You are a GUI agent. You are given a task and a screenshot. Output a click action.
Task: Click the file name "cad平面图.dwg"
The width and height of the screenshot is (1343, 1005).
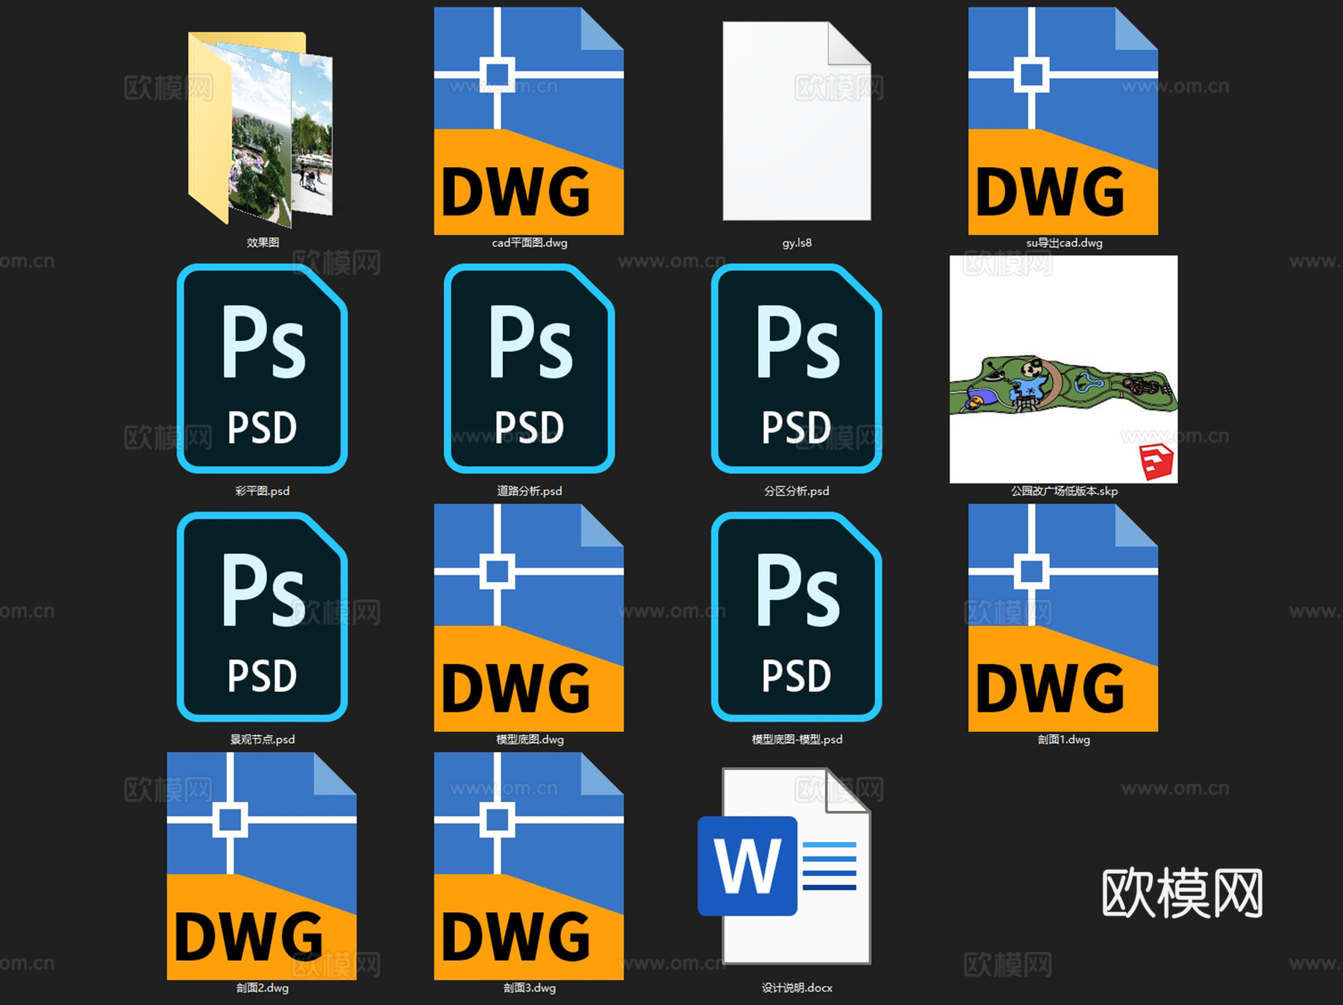click(x=530, y=242)
